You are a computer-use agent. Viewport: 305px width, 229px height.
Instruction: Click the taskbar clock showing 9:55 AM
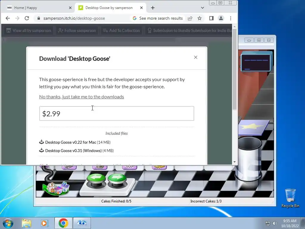[x=290, y=223]
